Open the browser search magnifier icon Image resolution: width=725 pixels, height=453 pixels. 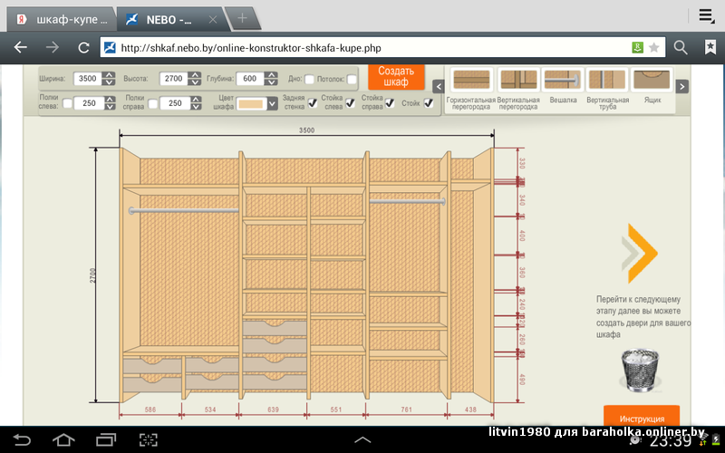click(x=681, y=47)
